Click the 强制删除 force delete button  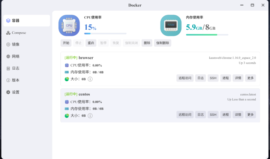[x=162, y=43]
